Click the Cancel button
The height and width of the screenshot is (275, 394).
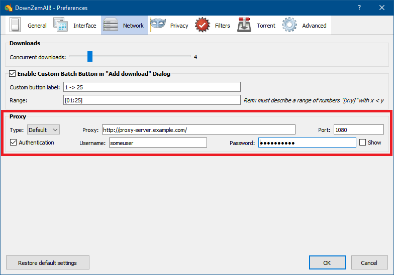[369, 262]
